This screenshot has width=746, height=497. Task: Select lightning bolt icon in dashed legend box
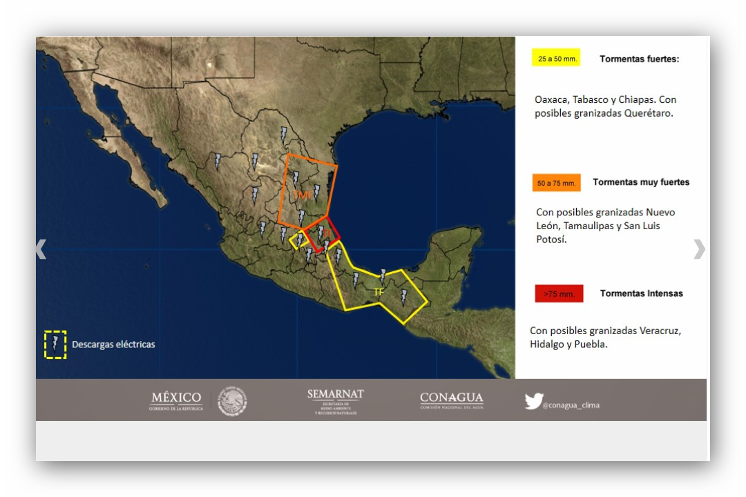[55, 344]
